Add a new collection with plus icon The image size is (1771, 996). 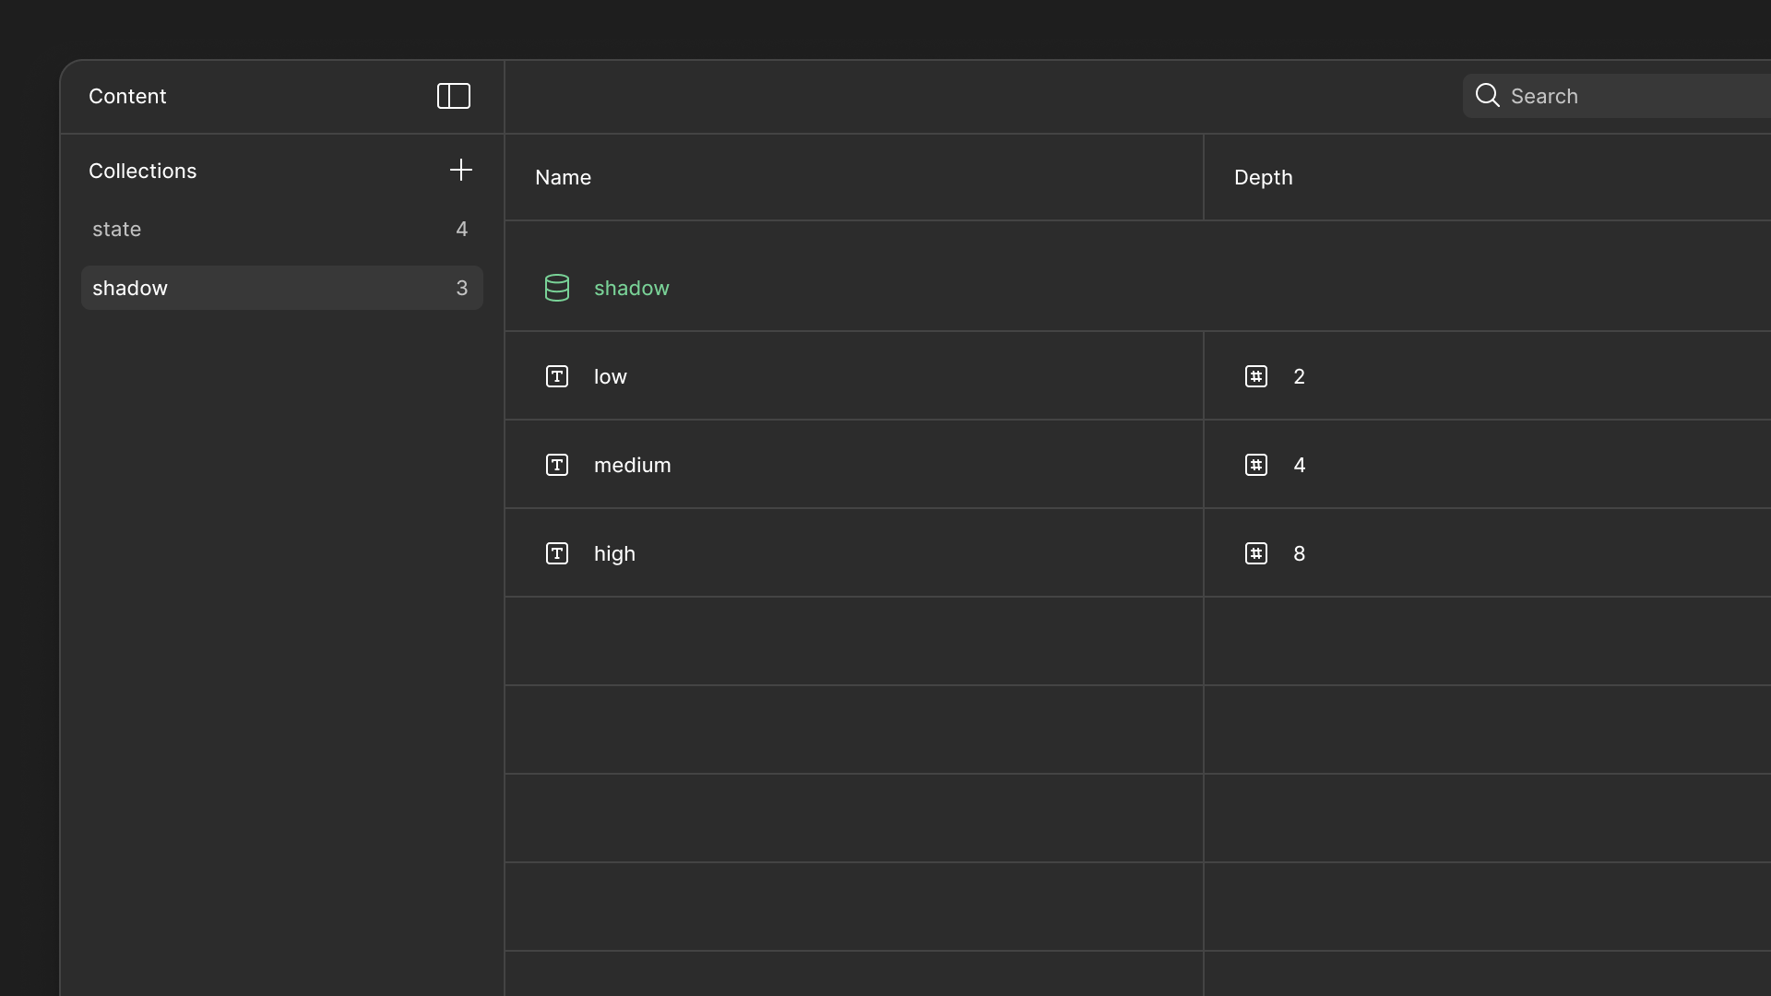click(x=461, y=170)
